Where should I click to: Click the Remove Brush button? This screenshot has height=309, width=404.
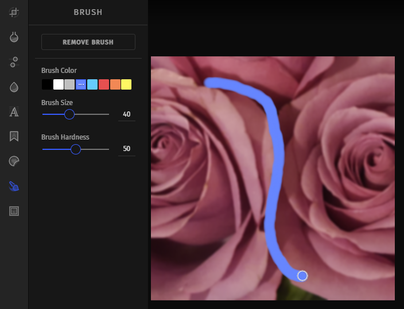pos(88,42)
